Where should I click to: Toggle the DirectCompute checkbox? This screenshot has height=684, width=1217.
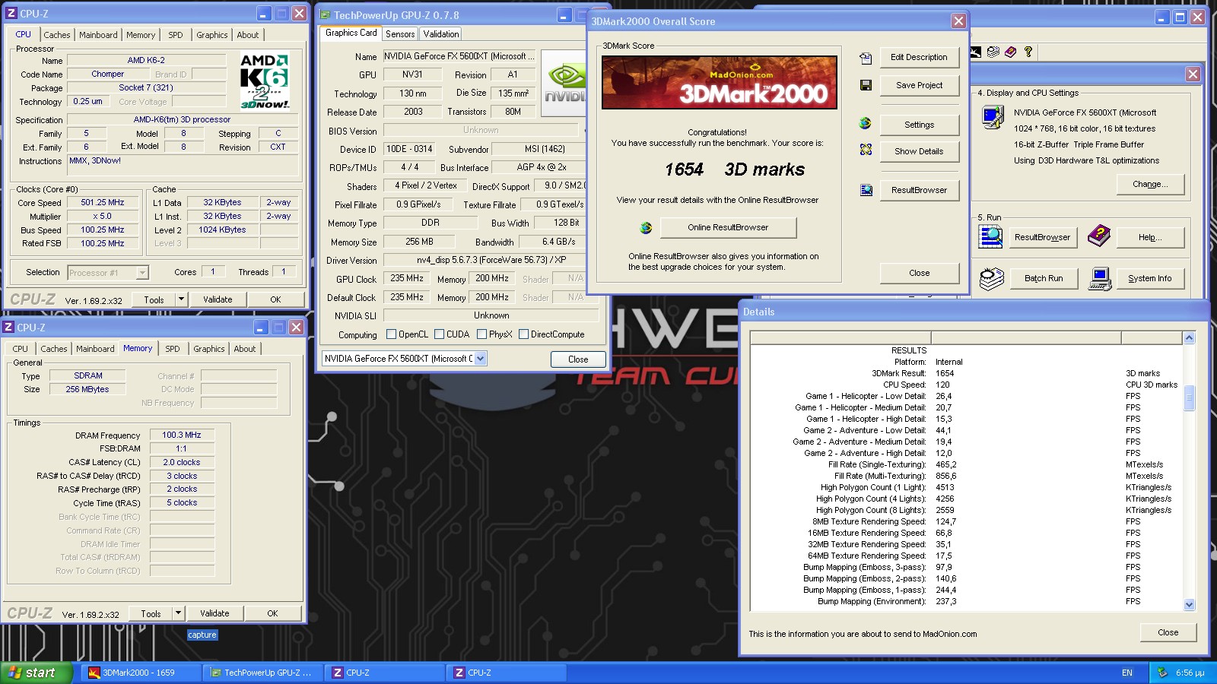(523, 334)
